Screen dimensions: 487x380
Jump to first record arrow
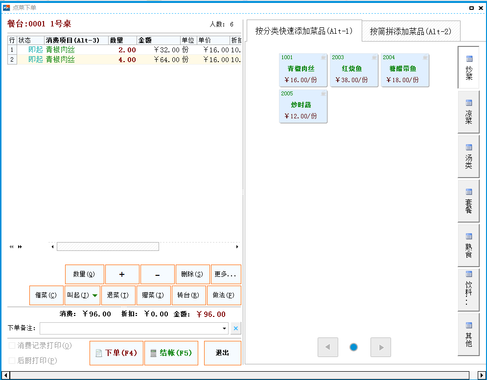(x=11, y=247)
